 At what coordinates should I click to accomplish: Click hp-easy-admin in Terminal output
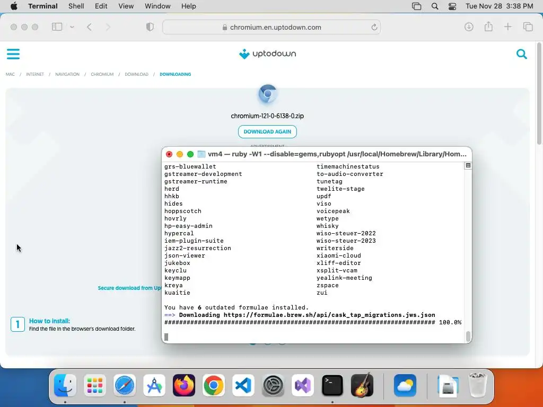point(188,226)
